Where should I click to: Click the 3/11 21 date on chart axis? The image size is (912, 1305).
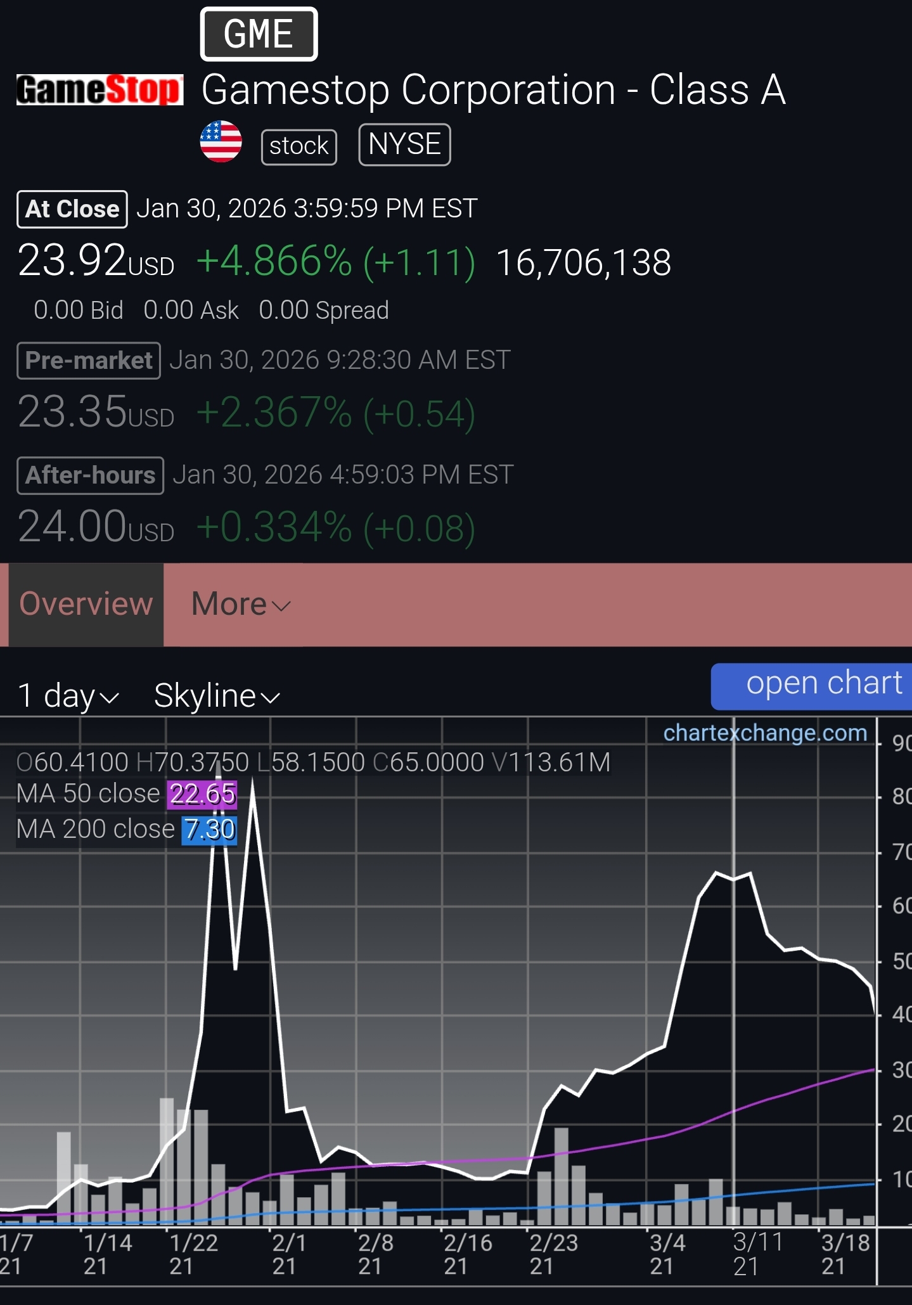tap(758, 1254)
